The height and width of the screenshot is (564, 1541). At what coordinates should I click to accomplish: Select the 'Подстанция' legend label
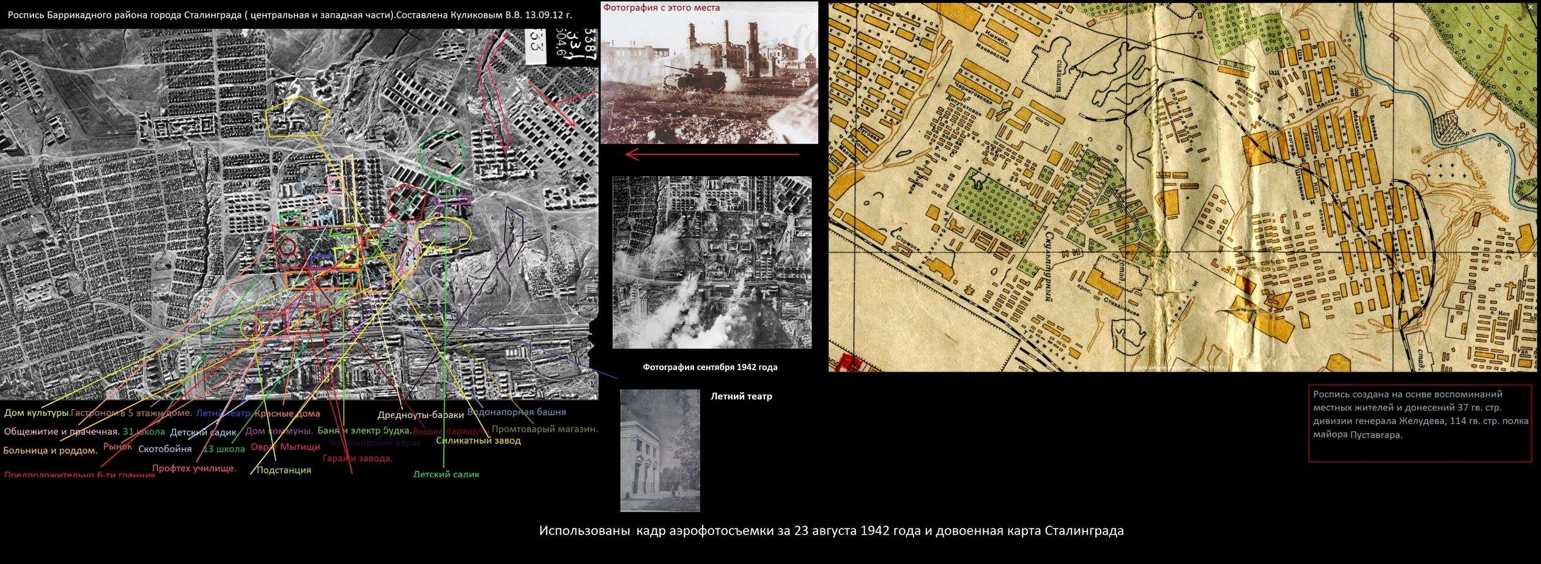(x=284, y=470)
